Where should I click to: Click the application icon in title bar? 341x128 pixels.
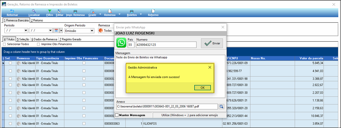(4, 4)
